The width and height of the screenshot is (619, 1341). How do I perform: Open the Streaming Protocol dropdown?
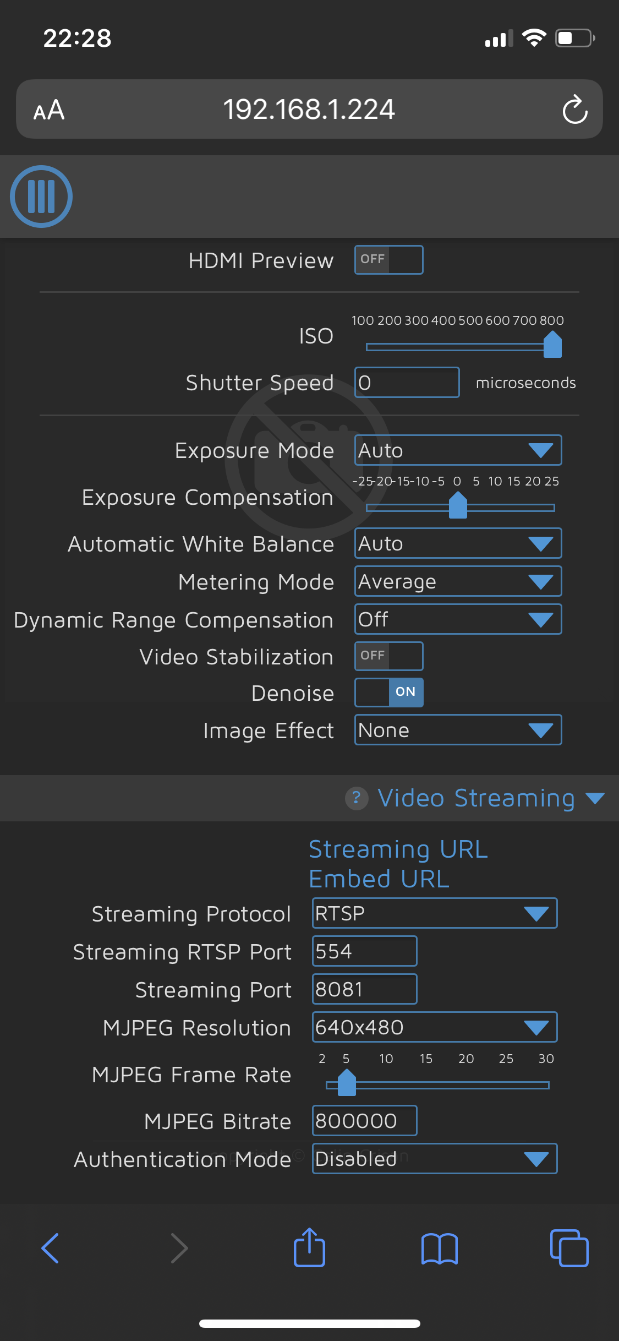[x=434, y=913]
